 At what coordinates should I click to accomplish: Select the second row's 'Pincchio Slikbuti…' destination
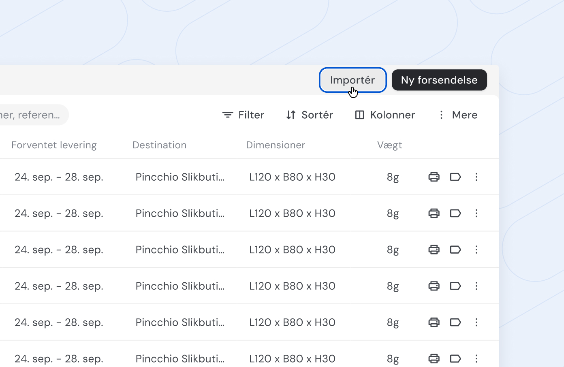click(x=180, y=213)
